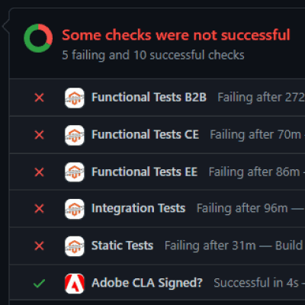305x305 pixels.
Task: Click the 'Failing after 31m — Build' status text
Action: pos(233,246)
